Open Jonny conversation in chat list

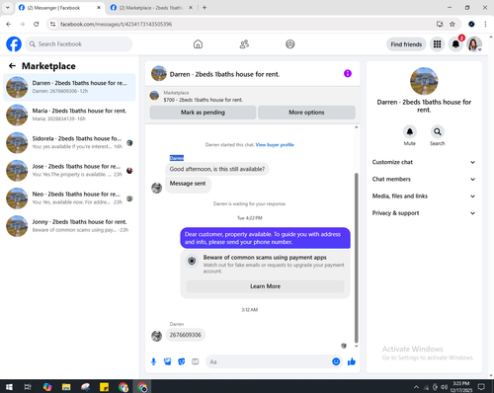(69, 226)
